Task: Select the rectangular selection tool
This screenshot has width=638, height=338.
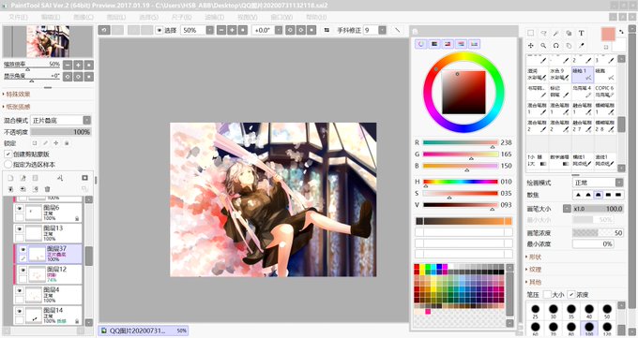Action: [x=531, y=33]
